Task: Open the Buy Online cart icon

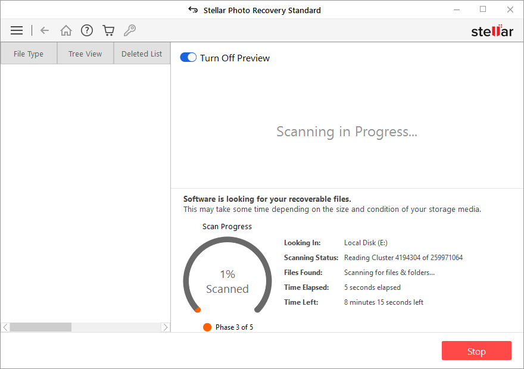Action: pos(108,30)
